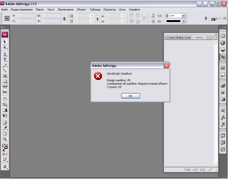
Task: Open the Links panel flyout menu
Action: (x=216, y=38)
